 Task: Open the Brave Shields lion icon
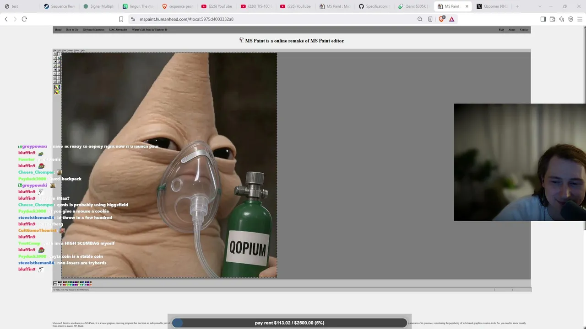[441, 19]
